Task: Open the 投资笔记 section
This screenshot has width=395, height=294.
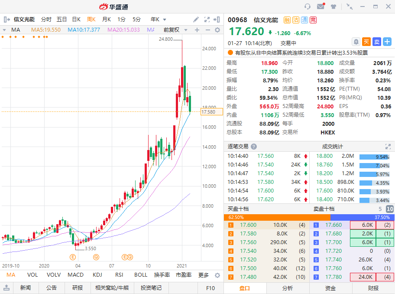Action: [151, 287]
